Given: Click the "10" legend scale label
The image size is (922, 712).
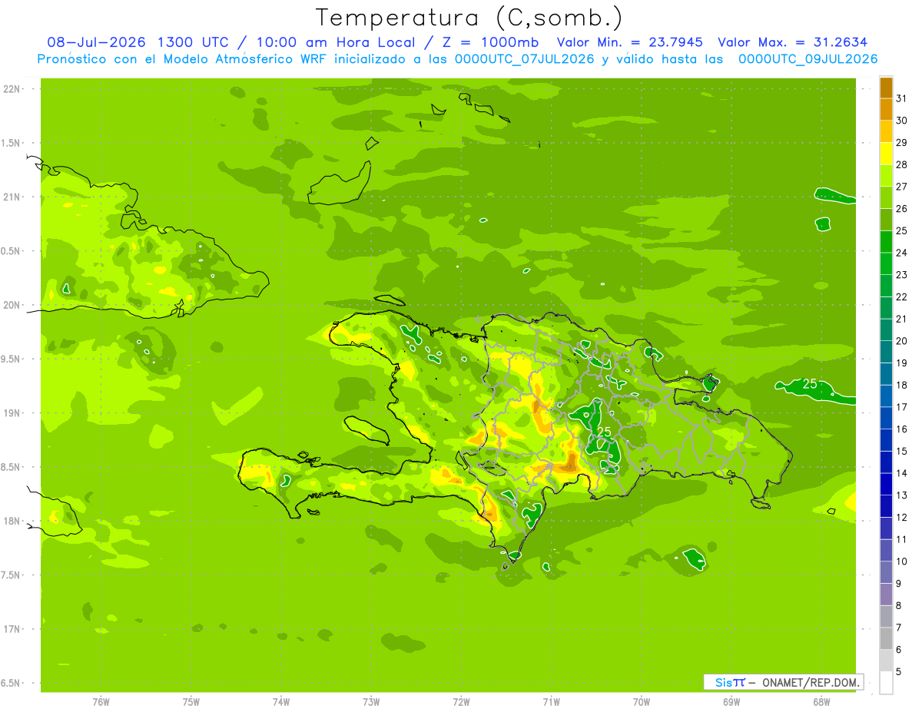Looking at the screenshot, I should (902, 562).
